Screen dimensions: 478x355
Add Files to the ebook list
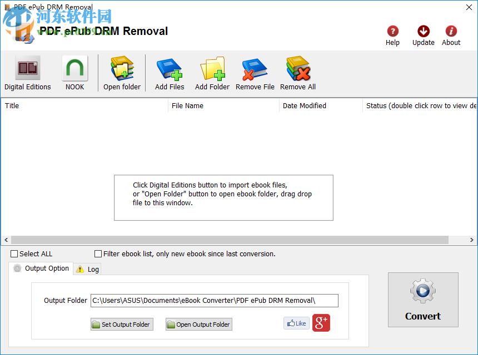[169, 73]
